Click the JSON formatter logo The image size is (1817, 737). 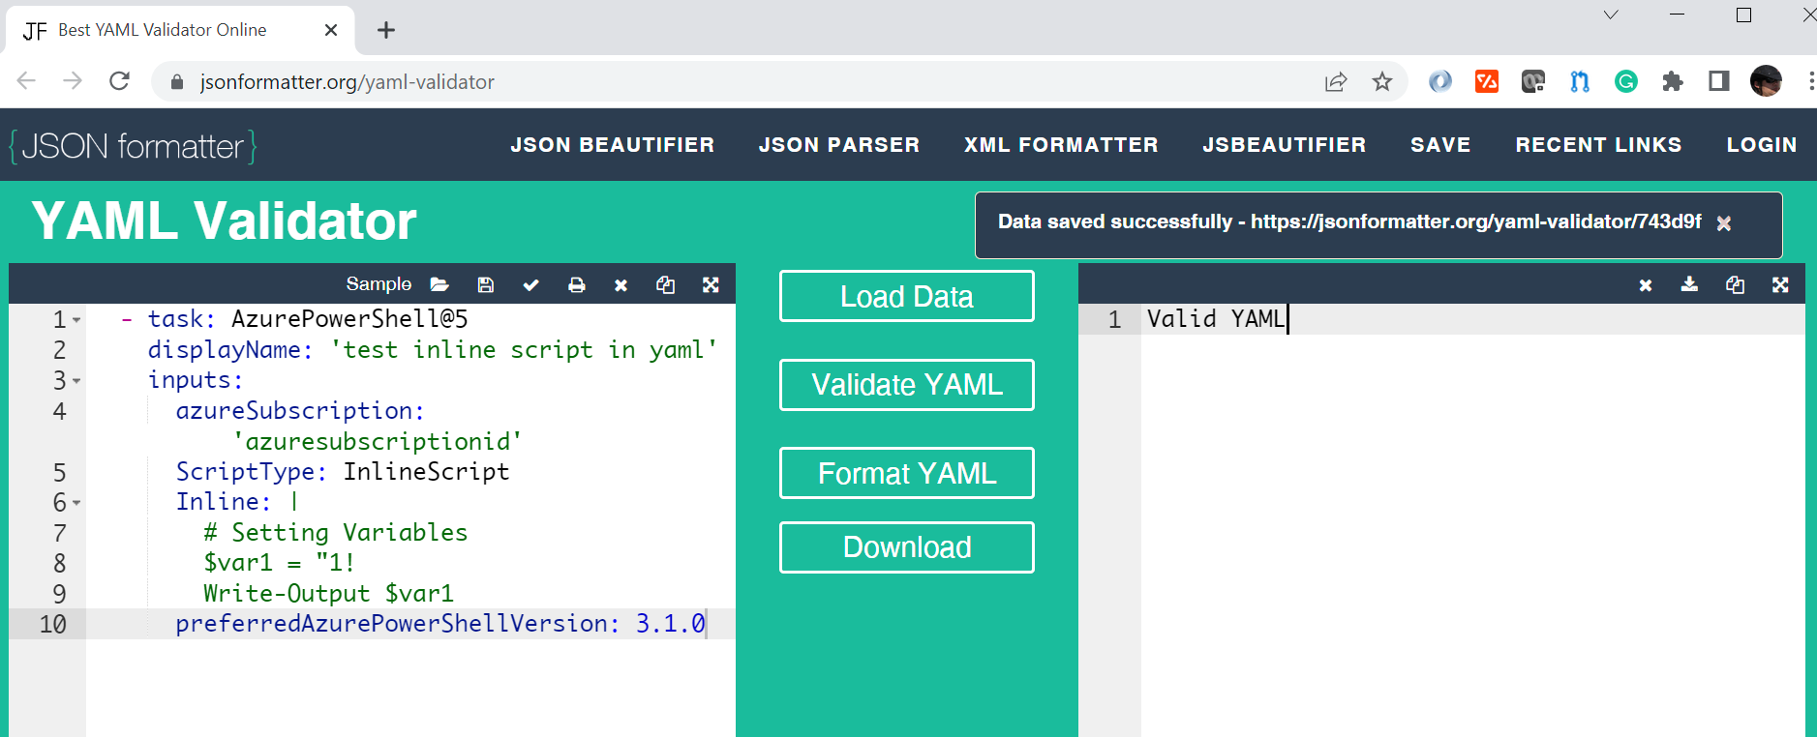[x=134, y=146]
